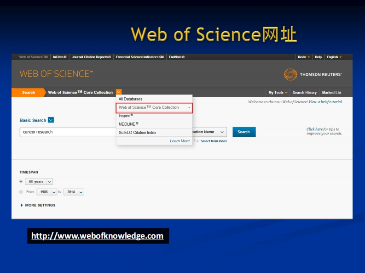The image size is (365, 273).
Task: Click the blue Search button
Action: tap(244, 132)
